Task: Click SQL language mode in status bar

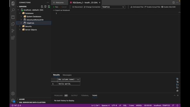Action: point(125,106)
